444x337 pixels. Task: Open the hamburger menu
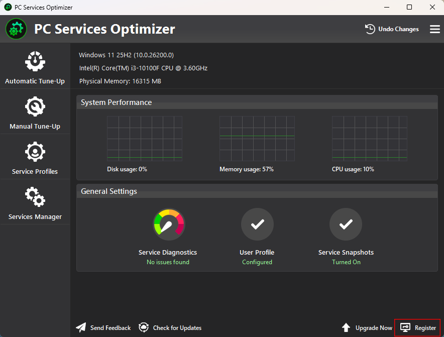coord(434,29)
